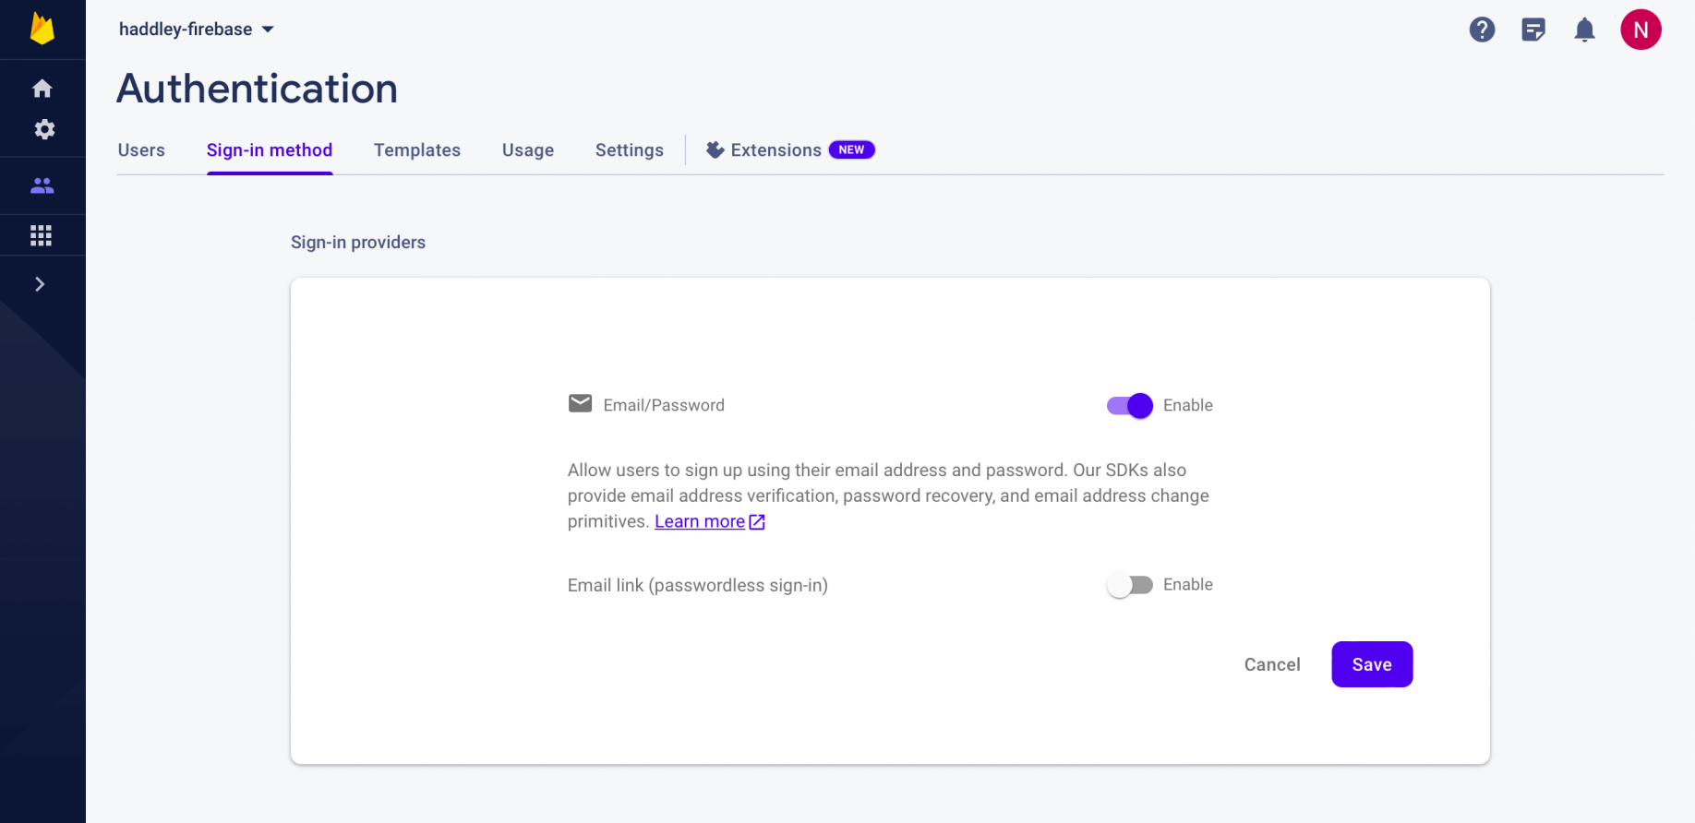Open the release notes icon

[x=1533, y=30]
